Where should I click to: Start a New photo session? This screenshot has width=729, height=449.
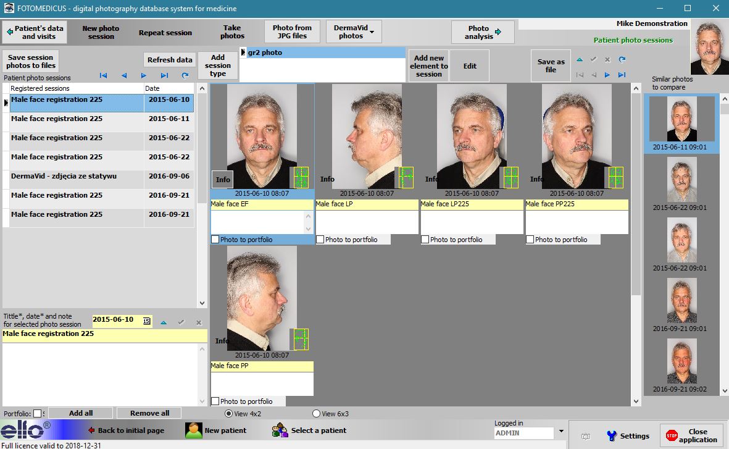[101, 32]
